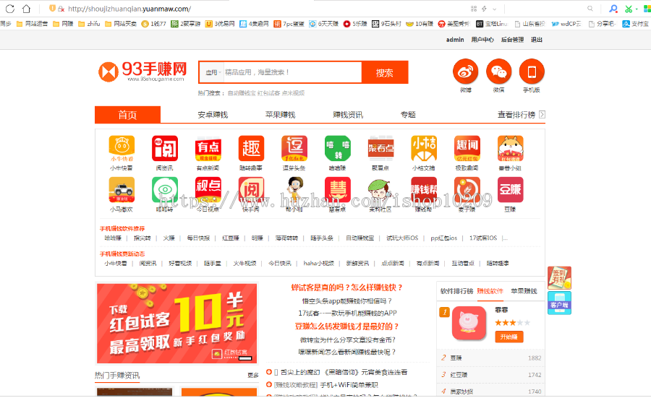Open the orange 趣 app icon
This screenshot has width=651, height=398.
[251, 148]
